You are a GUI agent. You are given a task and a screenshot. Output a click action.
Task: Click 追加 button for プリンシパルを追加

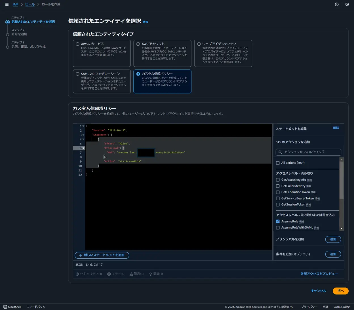coord(333,239)
